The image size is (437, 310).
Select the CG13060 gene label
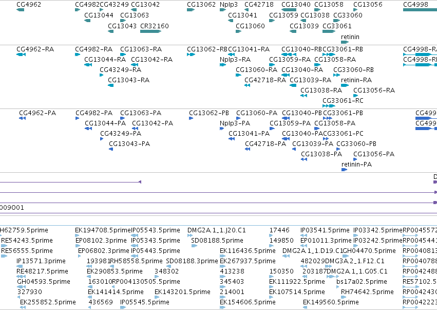(x=250, y=26)
